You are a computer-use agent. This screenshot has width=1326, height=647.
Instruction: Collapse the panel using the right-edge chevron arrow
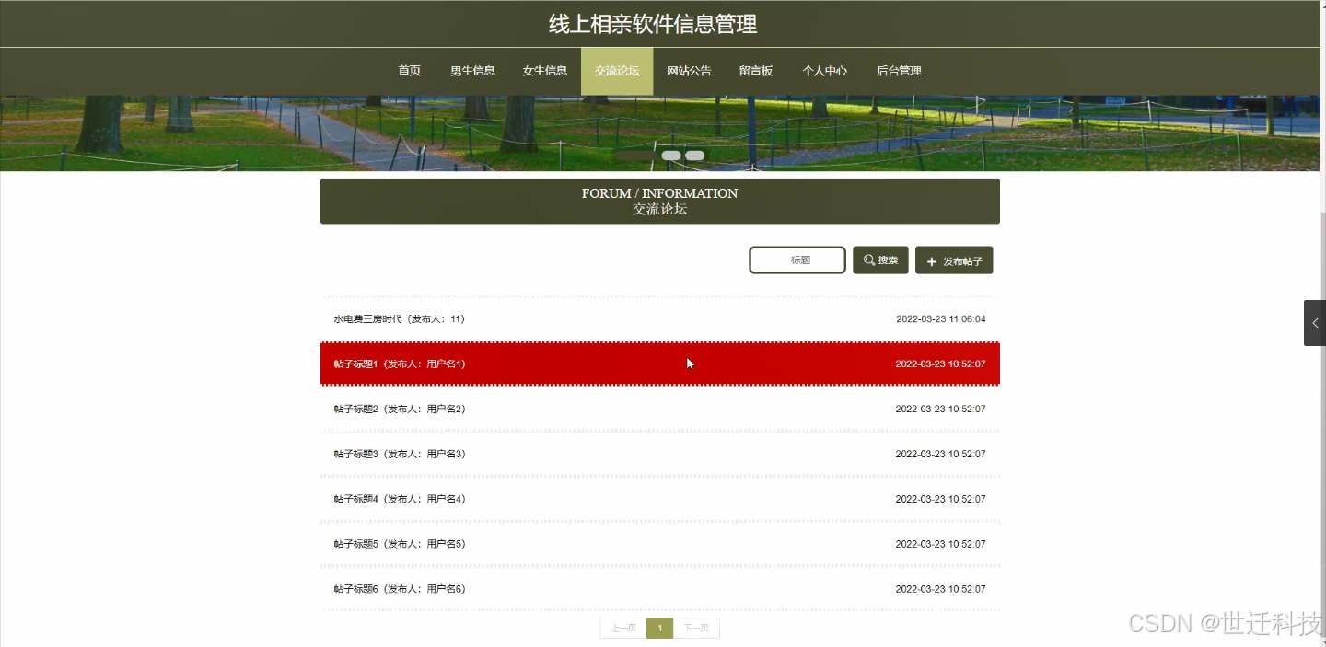1314,322
